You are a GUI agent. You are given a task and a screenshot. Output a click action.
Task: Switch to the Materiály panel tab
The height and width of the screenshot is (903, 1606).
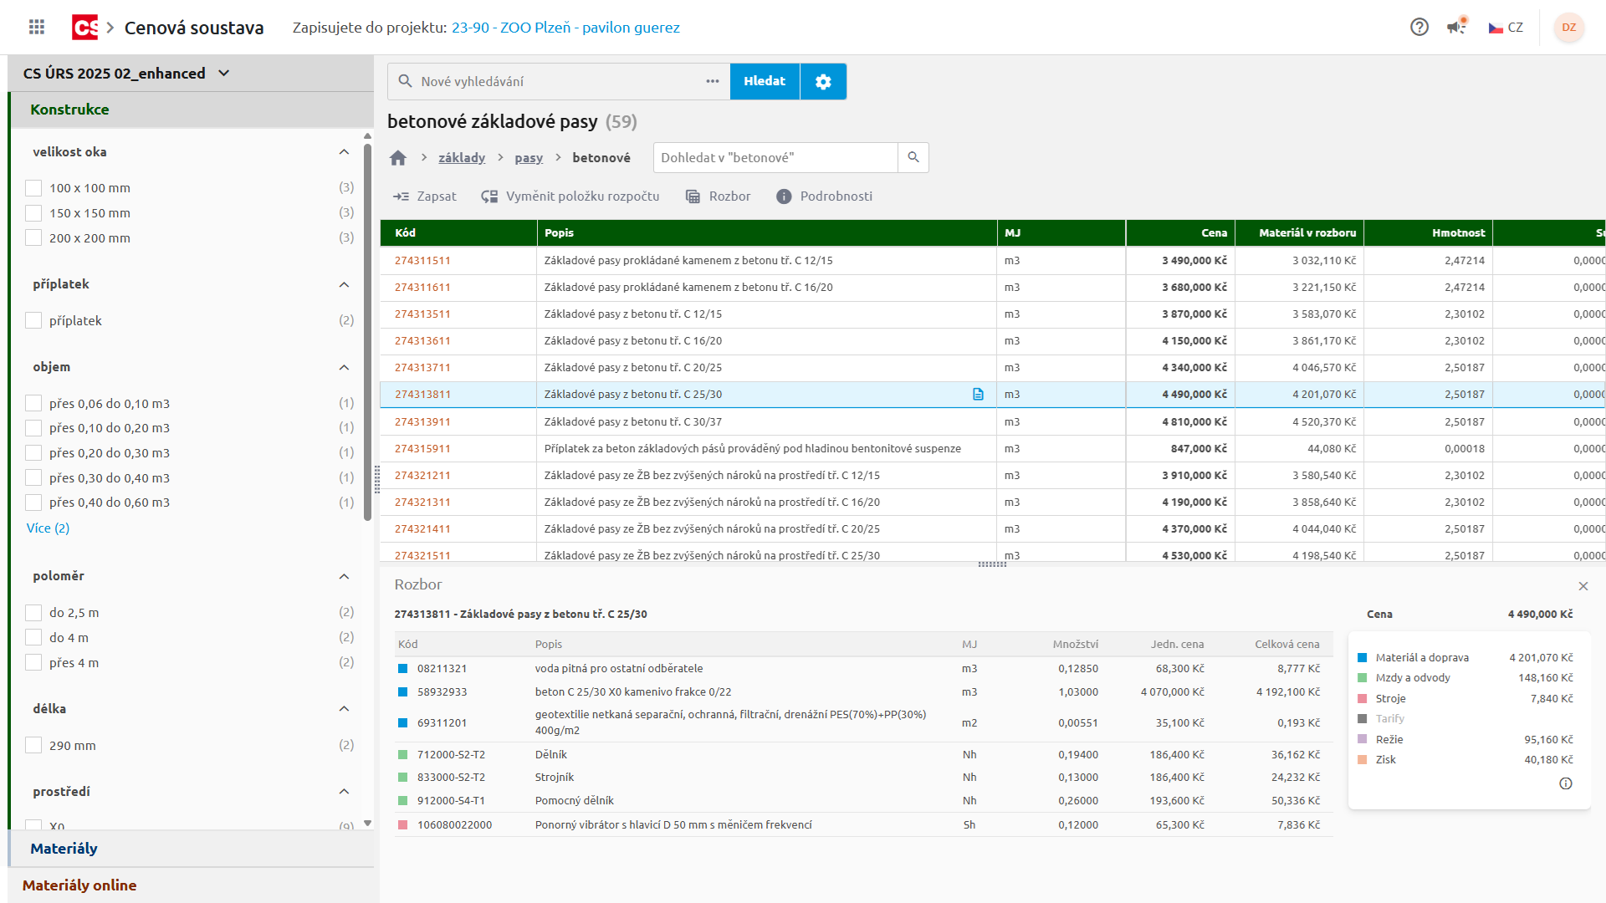click(x=64, y=849)
